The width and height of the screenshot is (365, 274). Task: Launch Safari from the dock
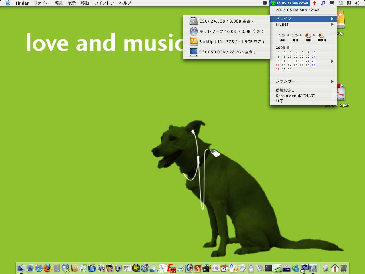(39, 268)
